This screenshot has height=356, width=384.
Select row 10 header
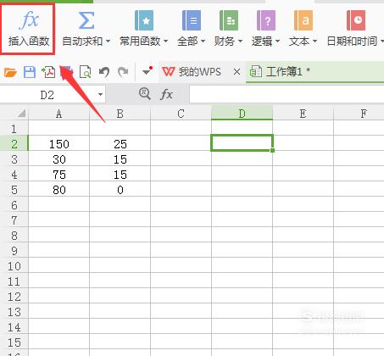[x=14, y=266]
